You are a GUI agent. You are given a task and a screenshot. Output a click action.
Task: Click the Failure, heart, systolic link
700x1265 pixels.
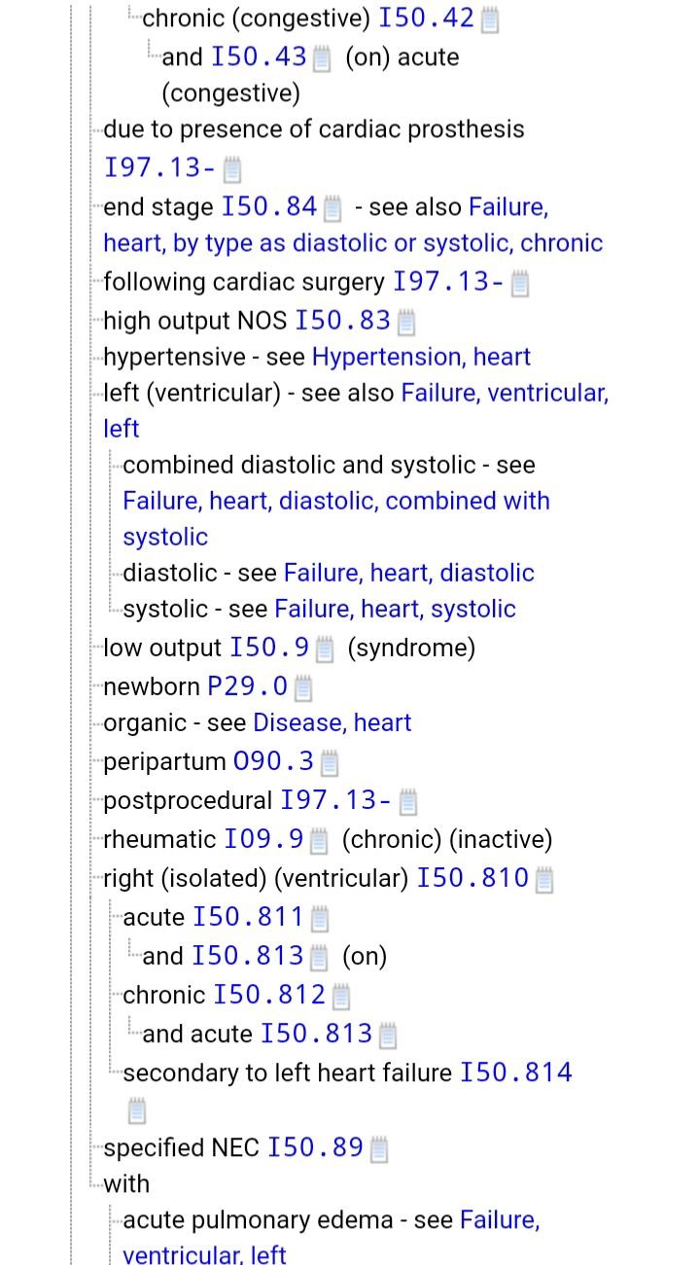pos(395,609)
